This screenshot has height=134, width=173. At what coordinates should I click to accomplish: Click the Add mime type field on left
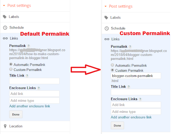click(34, 101)
